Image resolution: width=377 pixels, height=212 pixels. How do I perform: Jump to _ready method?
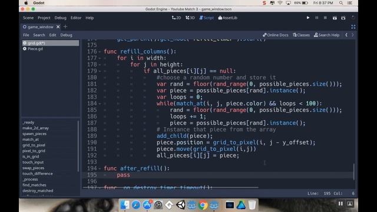[x=28, y=122]
